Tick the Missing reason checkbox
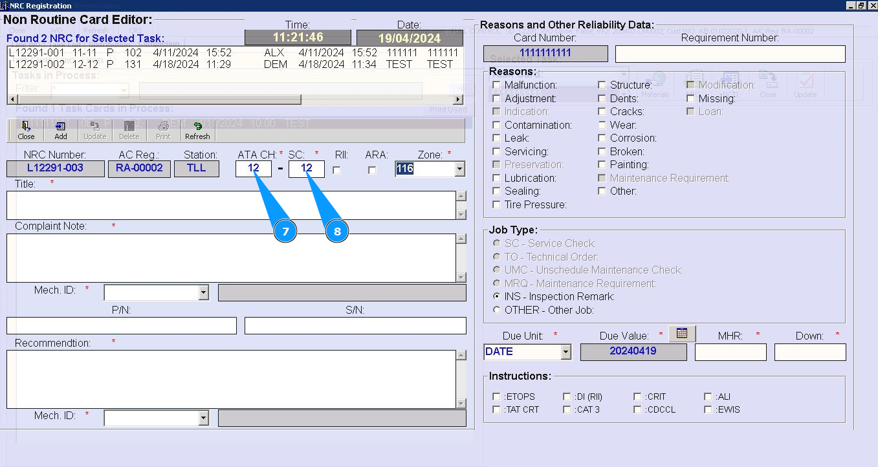 (690, 98)
